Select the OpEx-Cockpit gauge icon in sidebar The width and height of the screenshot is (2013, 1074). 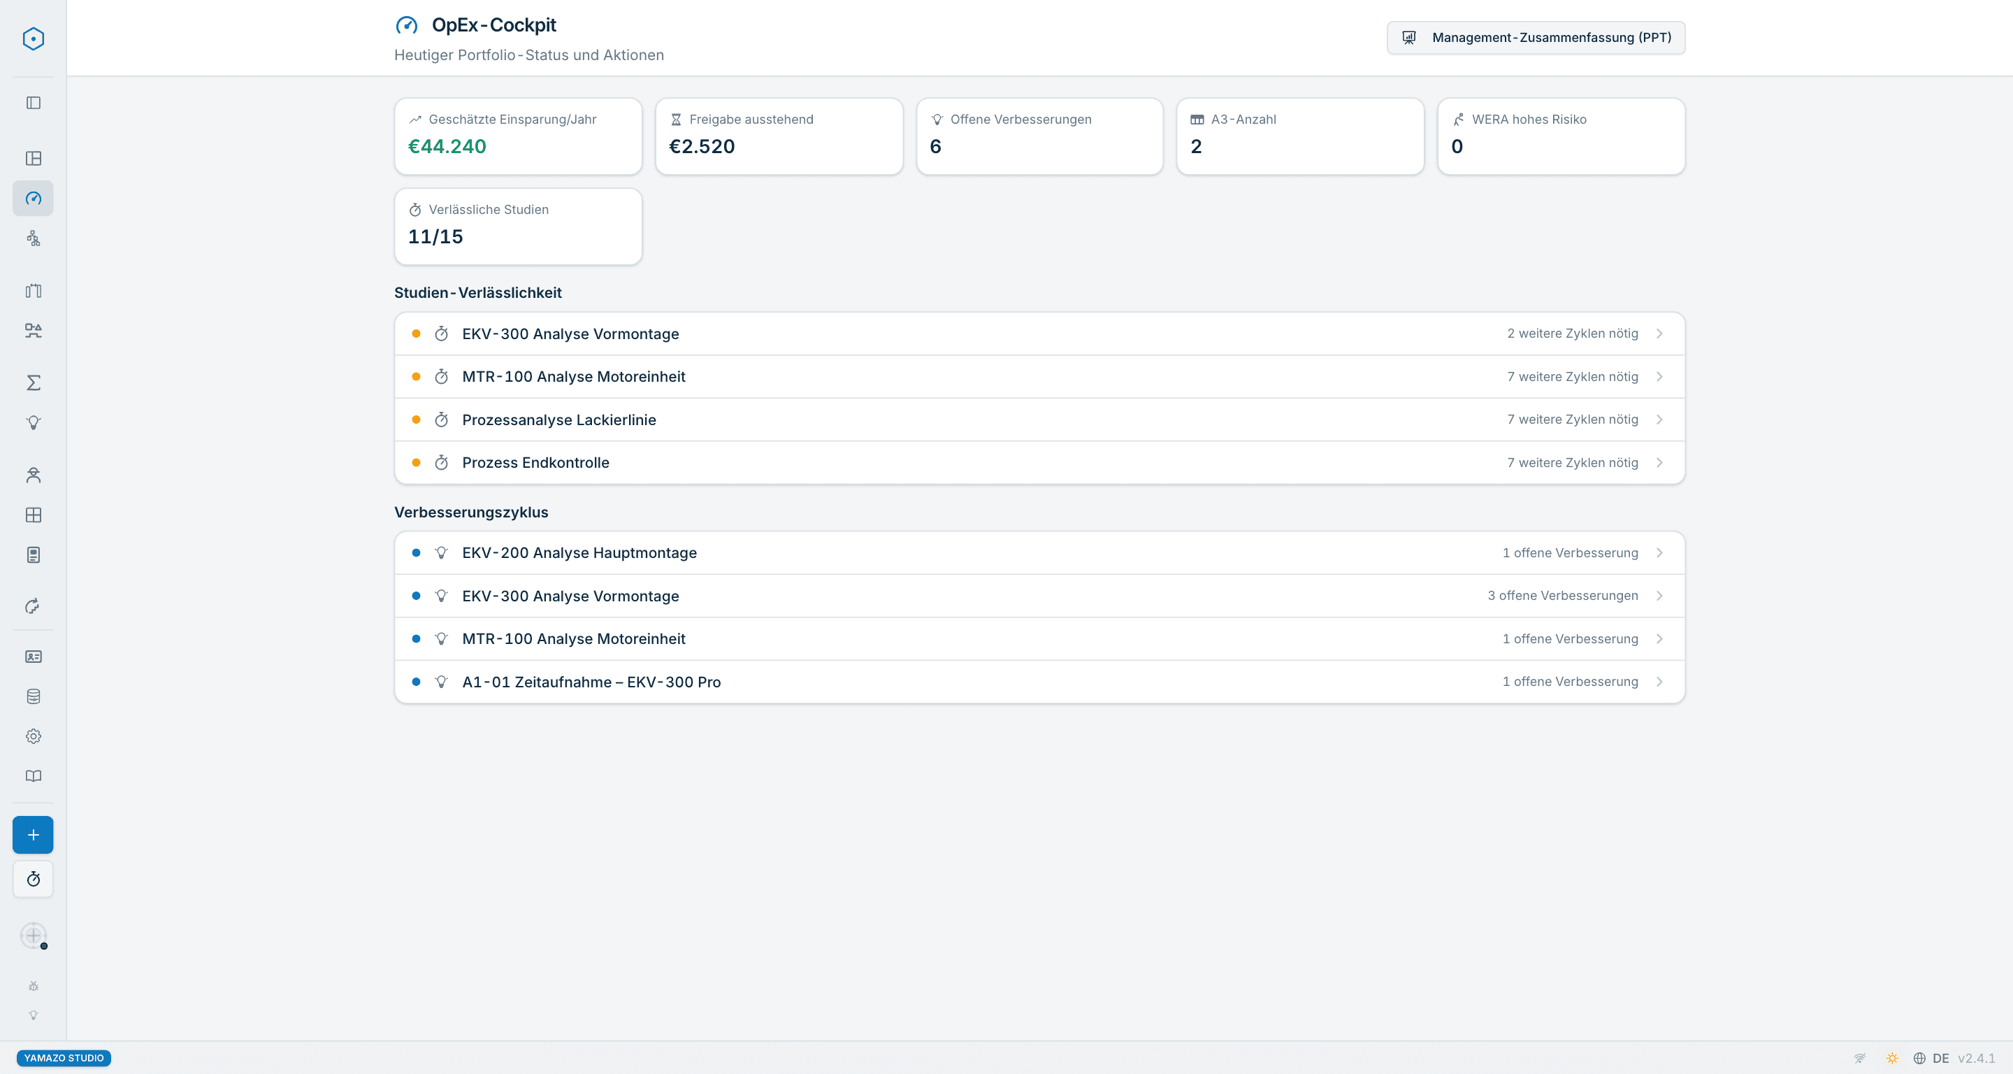coord(33,199)
